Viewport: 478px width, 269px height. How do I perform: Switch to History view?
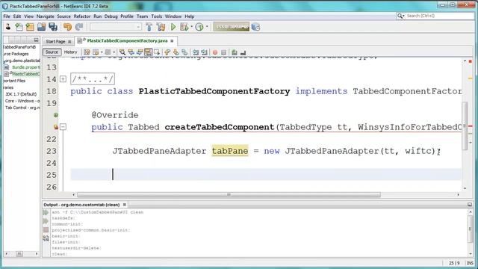coord(70,52)
